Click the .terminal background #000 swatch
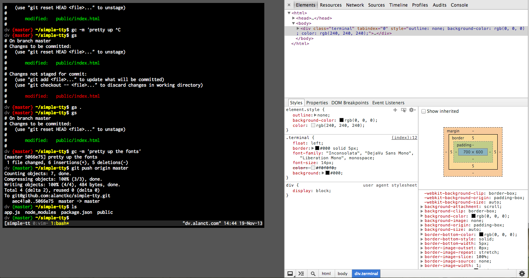This screenshot has height=278, width=529. tap(327, 173)
